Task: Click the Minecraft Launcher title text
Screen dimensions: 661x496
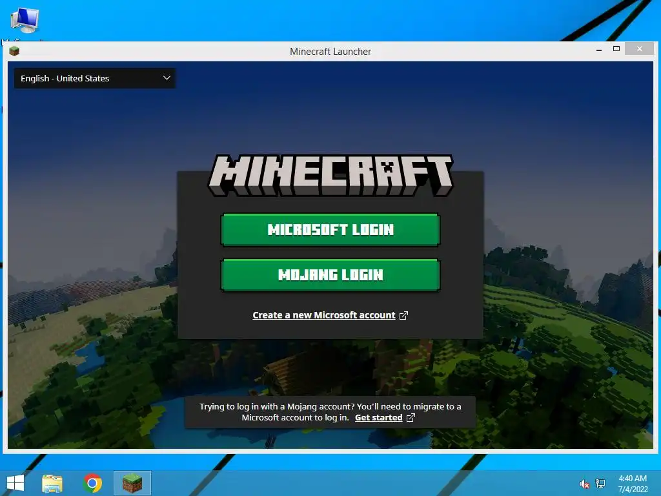Action: [330, 52]
